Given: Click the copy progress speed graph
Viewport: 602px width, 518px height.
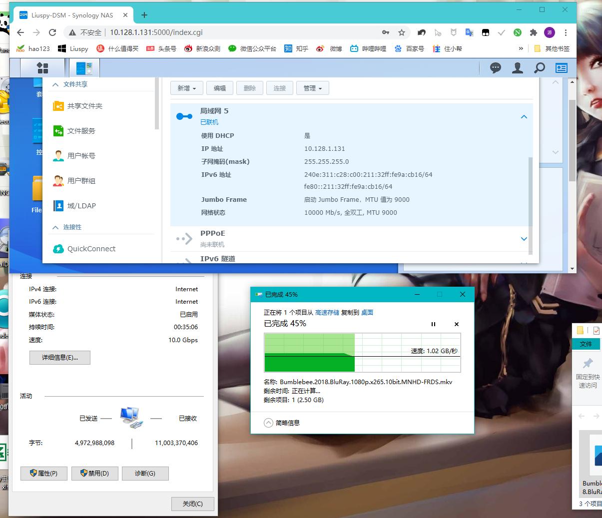Looking at the screenshot, I should click(x=362, y=353).
